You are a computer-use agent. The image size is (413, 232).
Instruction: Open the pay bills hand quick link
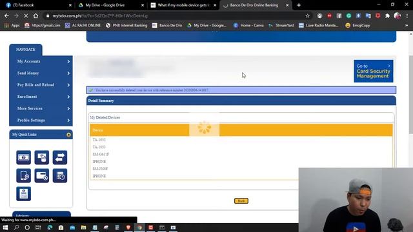tap(41, 157)
